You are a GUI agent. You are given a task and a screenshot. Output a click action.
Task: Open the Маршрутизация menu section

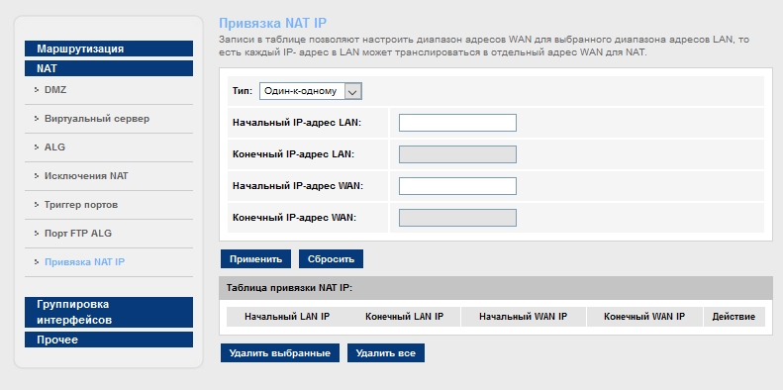click(x=108, y=49)
